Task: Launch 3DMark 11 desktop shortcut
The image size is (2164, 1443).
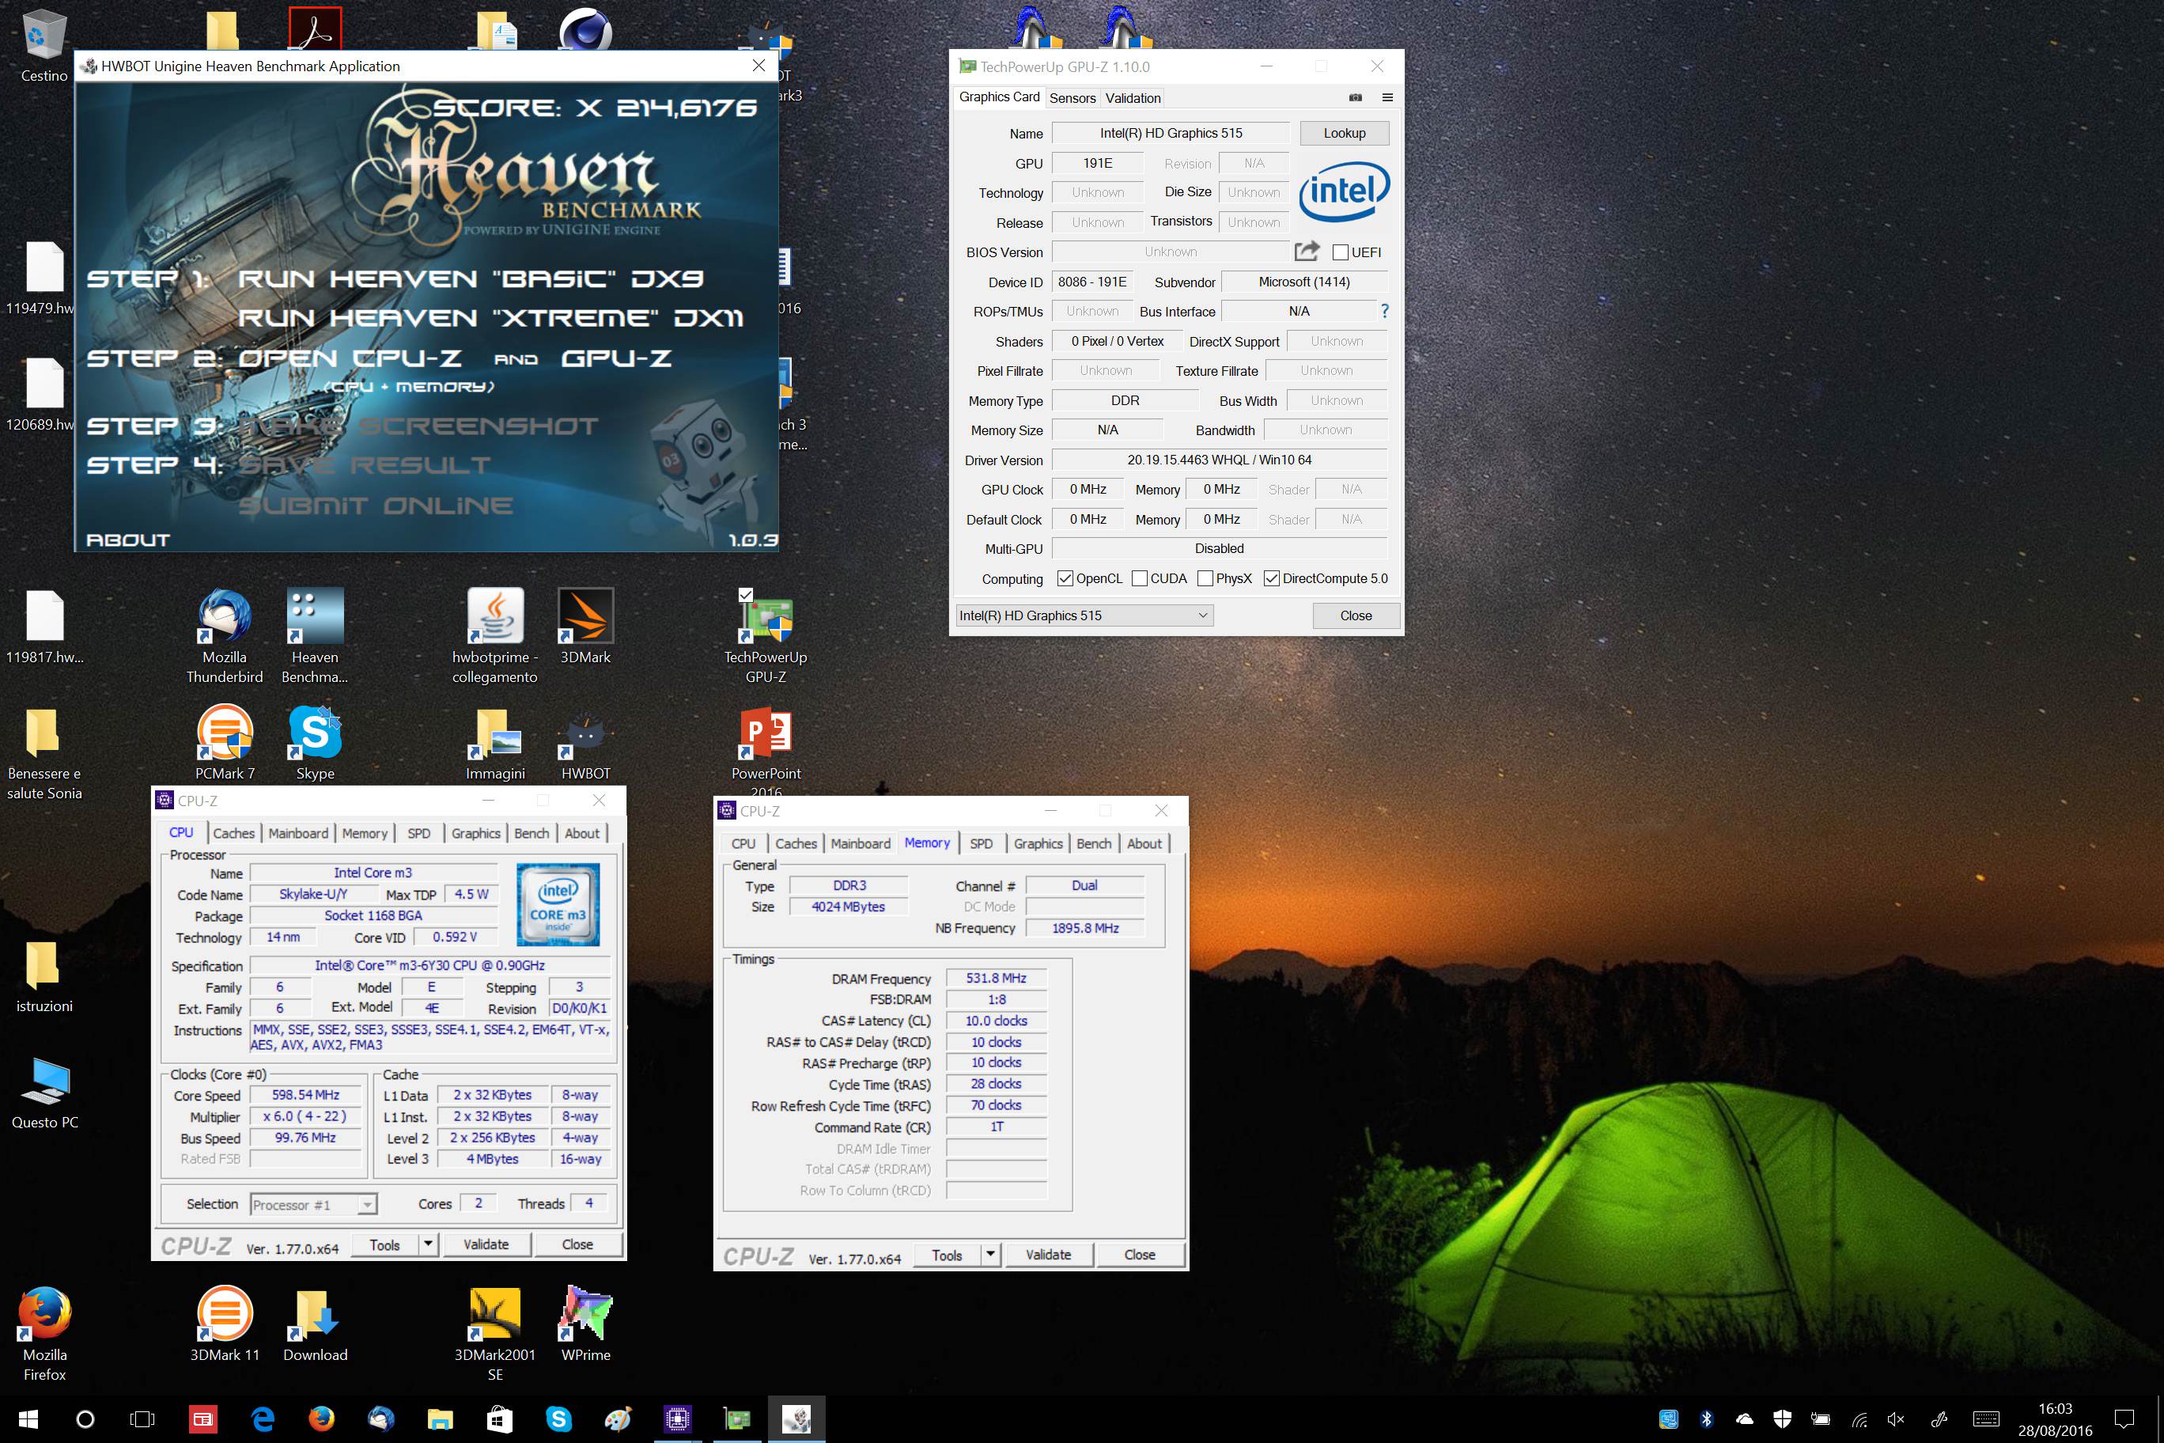Action: point(225,1324)
